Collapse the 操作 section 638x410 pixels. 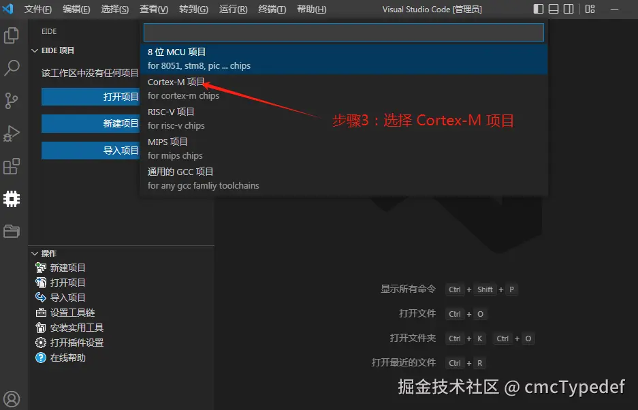coord(35,253)
